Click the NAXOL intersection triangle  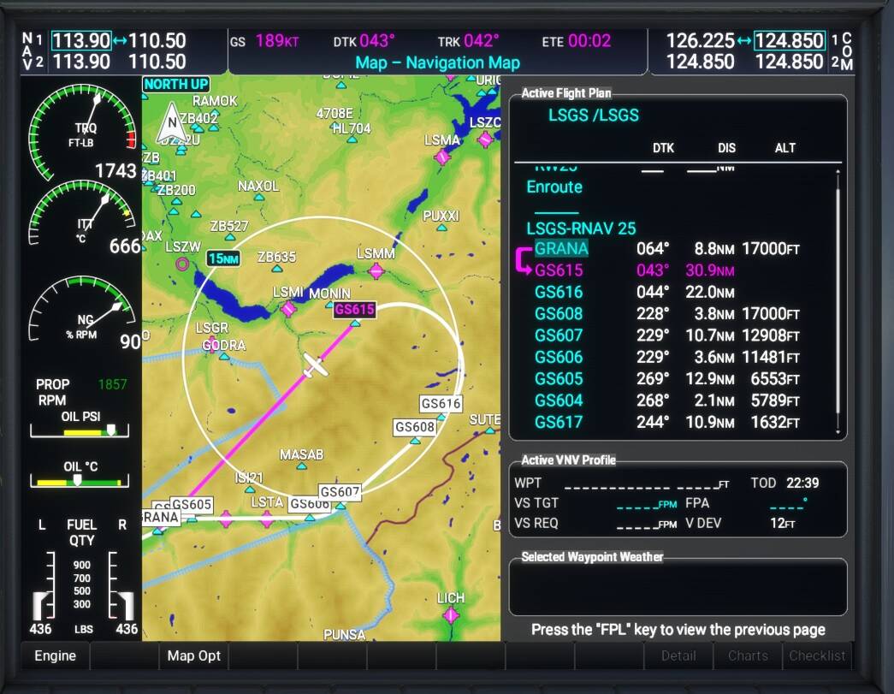tap(259, 198)
